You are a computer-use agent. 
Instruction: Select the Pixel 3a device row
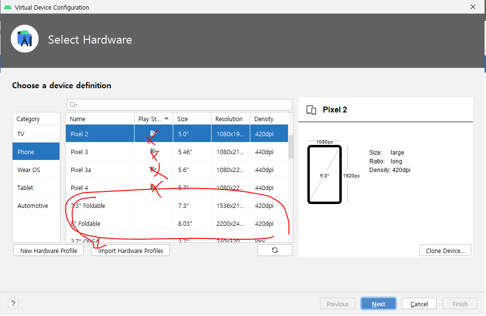(177, 170)
